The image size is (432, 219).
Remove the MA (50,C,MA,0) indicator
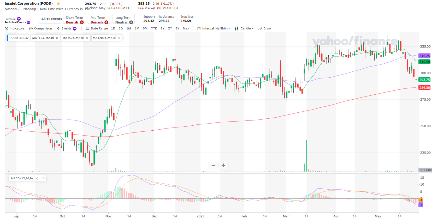[x=87, y=38]
